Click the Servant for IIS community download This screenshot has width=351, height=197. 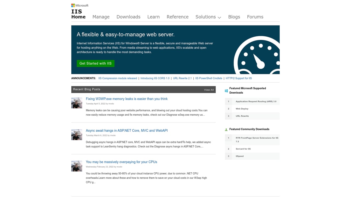pos(243,149)
